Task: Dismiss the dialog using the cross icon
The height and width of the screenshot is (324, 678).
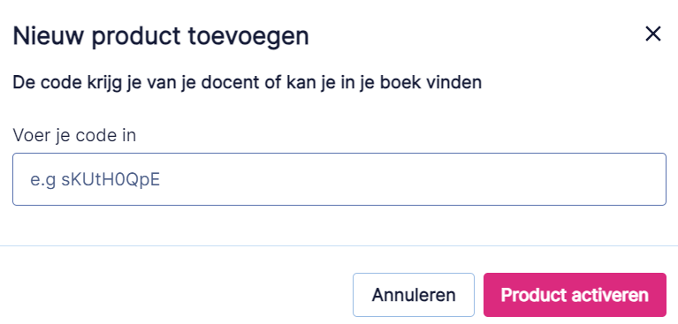Action: point(653,34)
